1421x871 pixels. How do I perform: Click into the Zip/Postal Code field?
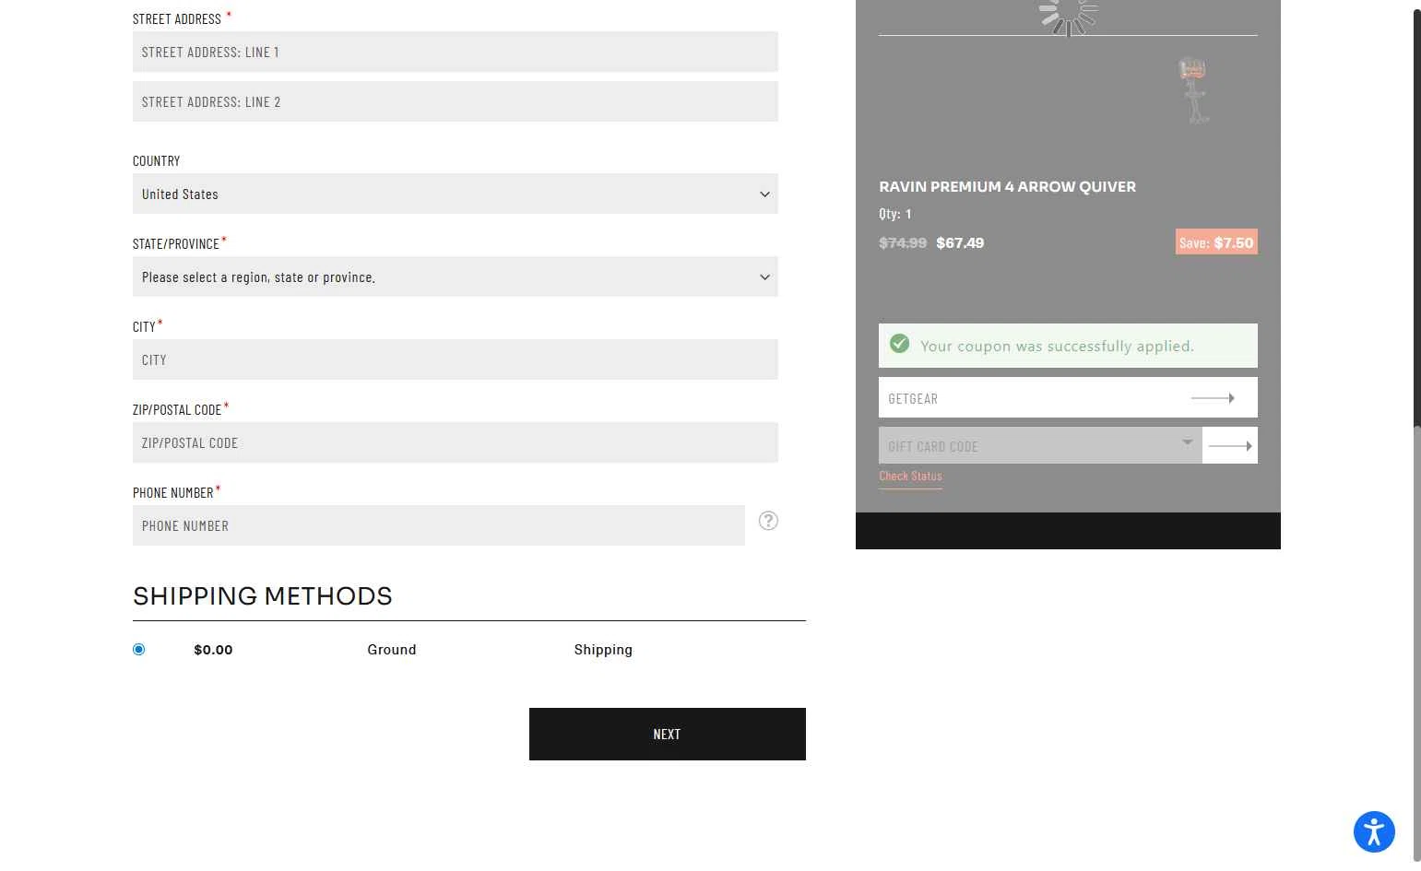click(456, 442)
